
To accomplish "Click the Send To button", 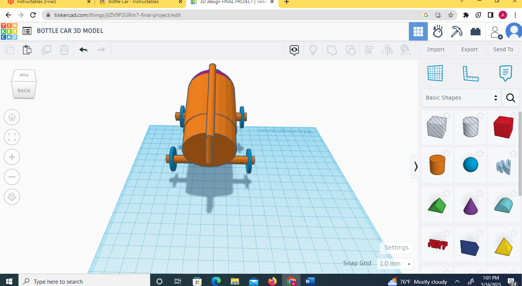I will [503, 50].
